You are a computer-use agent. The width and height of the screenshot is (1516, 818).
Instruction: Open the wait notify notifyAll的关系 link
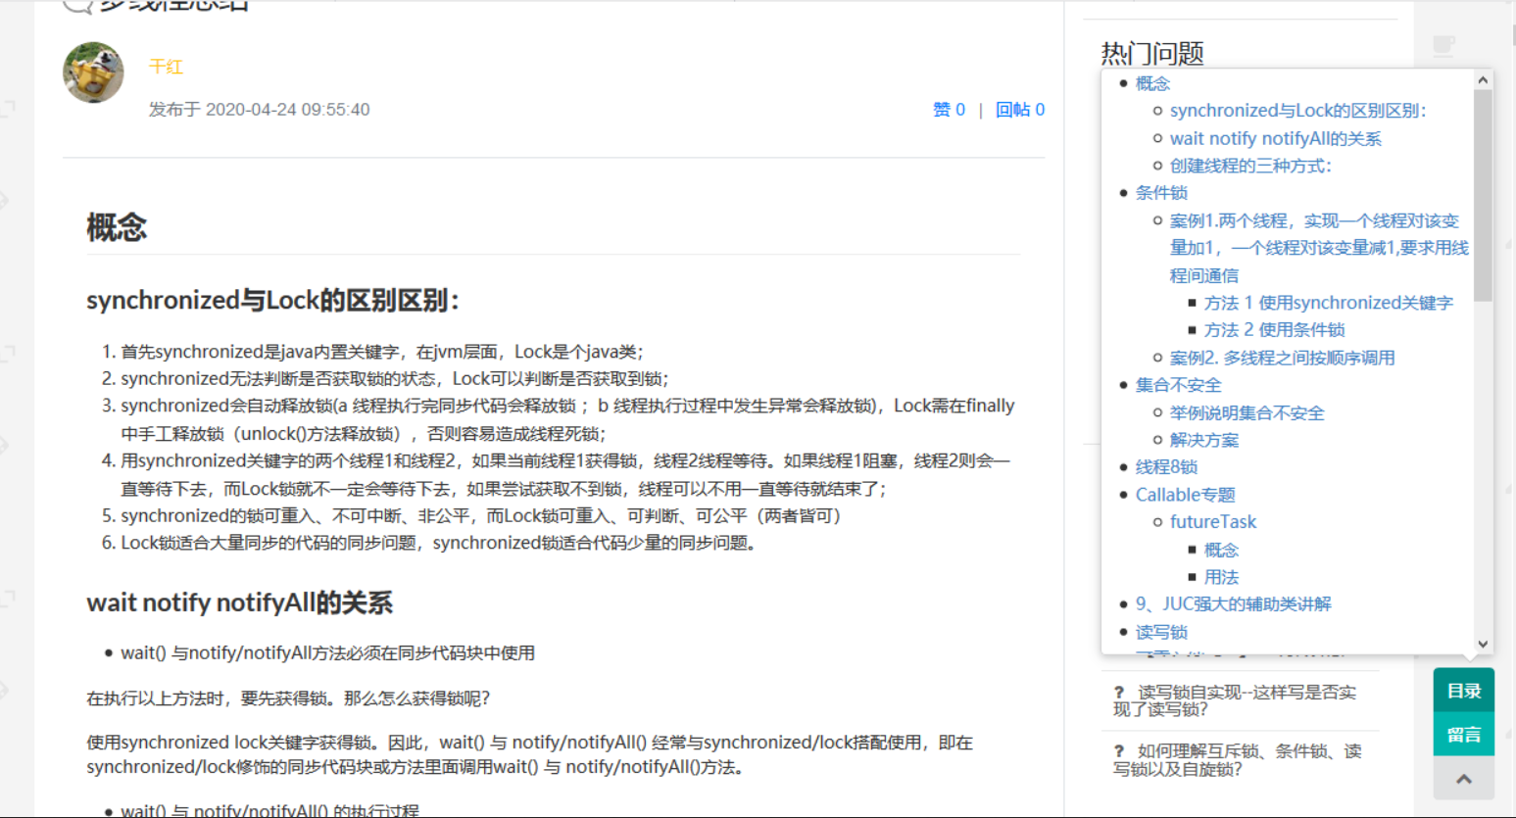[x=1276, y=138]
